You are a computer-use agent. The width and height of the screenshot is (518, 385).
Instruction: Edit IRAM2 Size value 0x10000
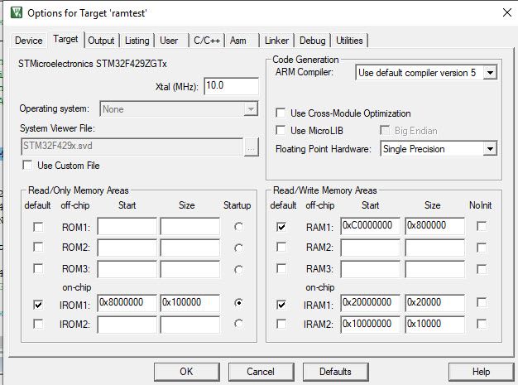pos(434,325)
